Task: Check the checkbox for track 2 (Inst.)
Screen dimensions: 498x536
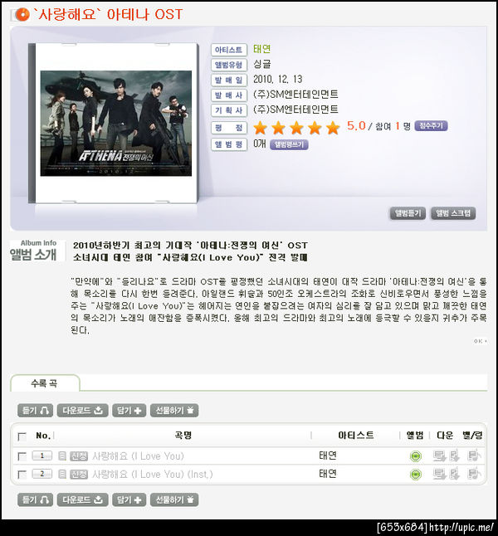Action: coord(22,475)
